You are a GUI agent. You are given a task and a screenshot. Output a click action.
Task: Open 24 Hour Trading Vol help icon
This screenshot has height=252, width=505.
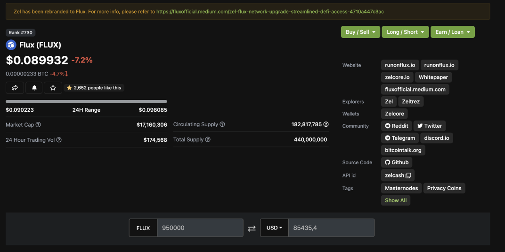tap(59, 140)
